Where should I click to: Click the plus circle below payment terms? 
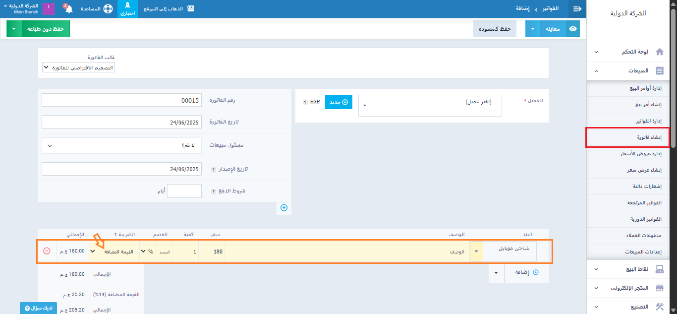284,208
